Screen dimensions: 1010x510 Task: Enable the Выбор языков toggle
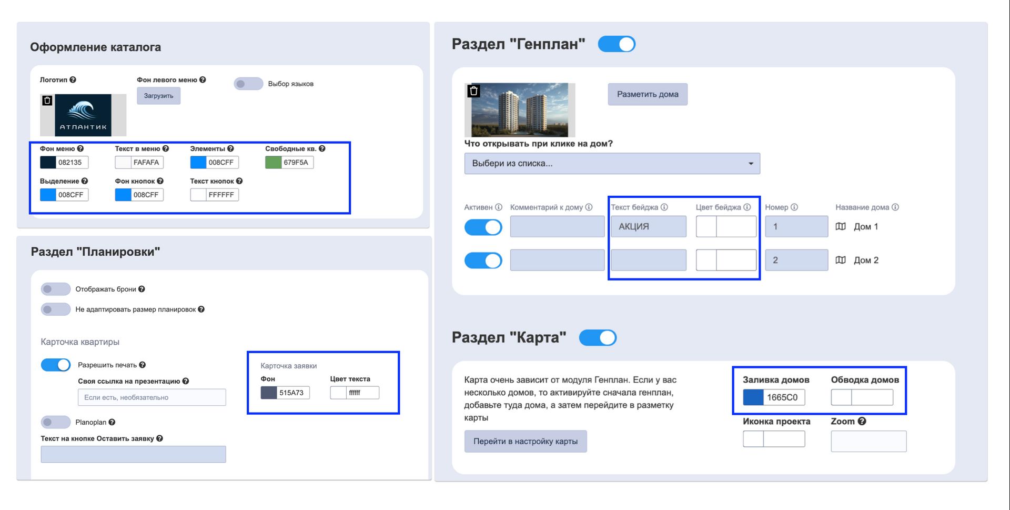248,84
